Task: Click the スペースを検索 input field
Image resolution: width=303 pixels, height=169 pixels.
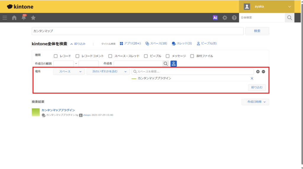Action: (193, 72)
